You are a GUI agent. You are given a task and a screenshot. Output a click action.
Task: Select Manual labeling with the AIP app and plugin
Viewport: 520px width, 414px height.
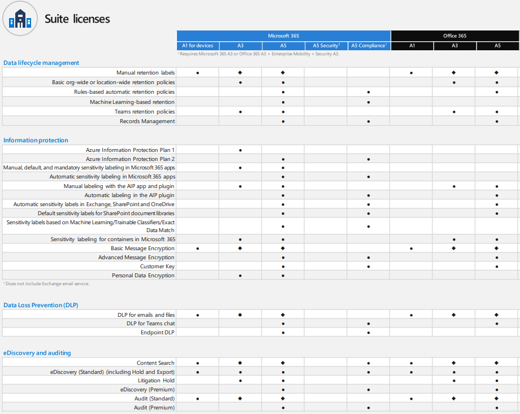point(119,186)
